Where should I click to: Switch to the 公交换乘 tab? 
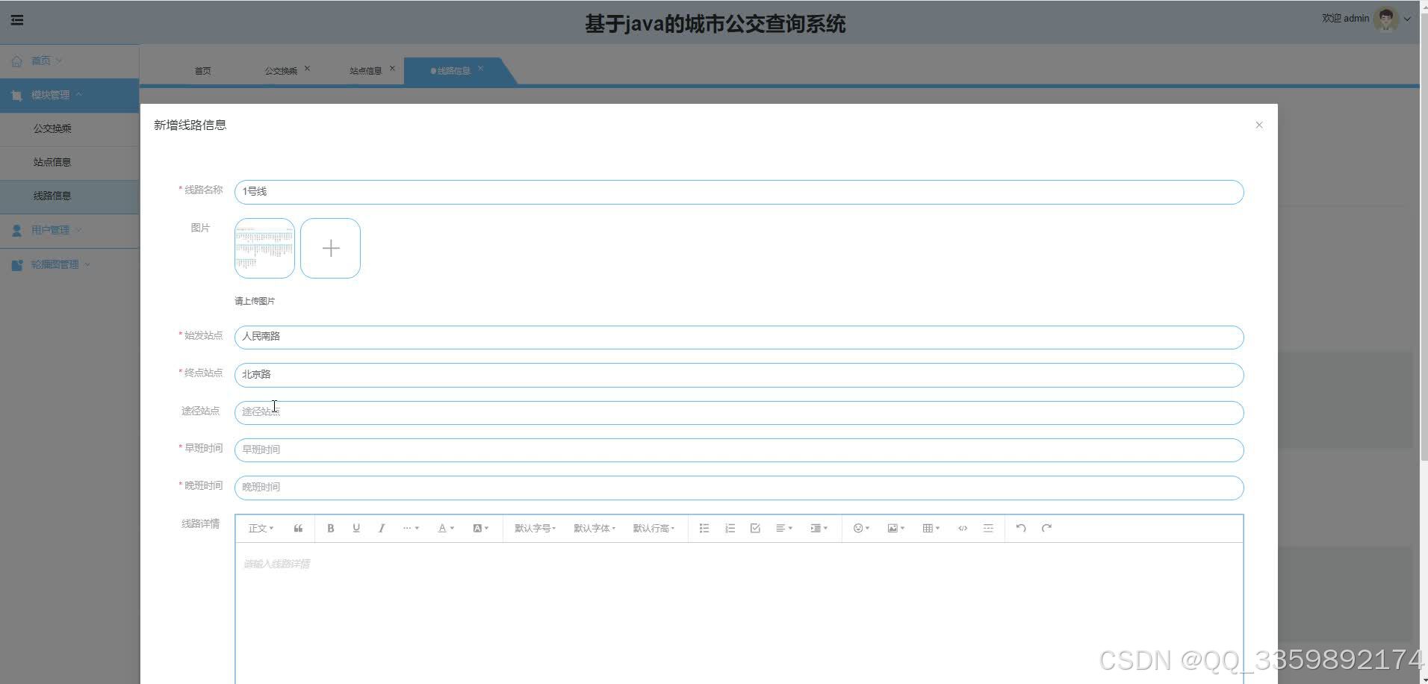click(x=281, y=71)
